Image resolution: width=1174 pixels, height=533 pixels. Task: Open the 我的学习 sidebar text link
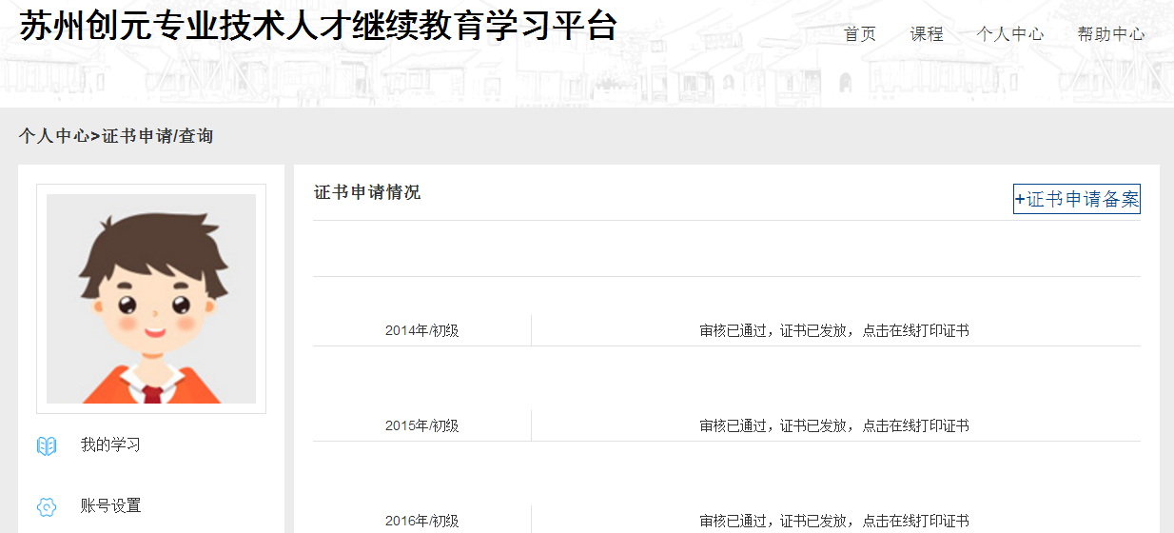coord(110,445)
